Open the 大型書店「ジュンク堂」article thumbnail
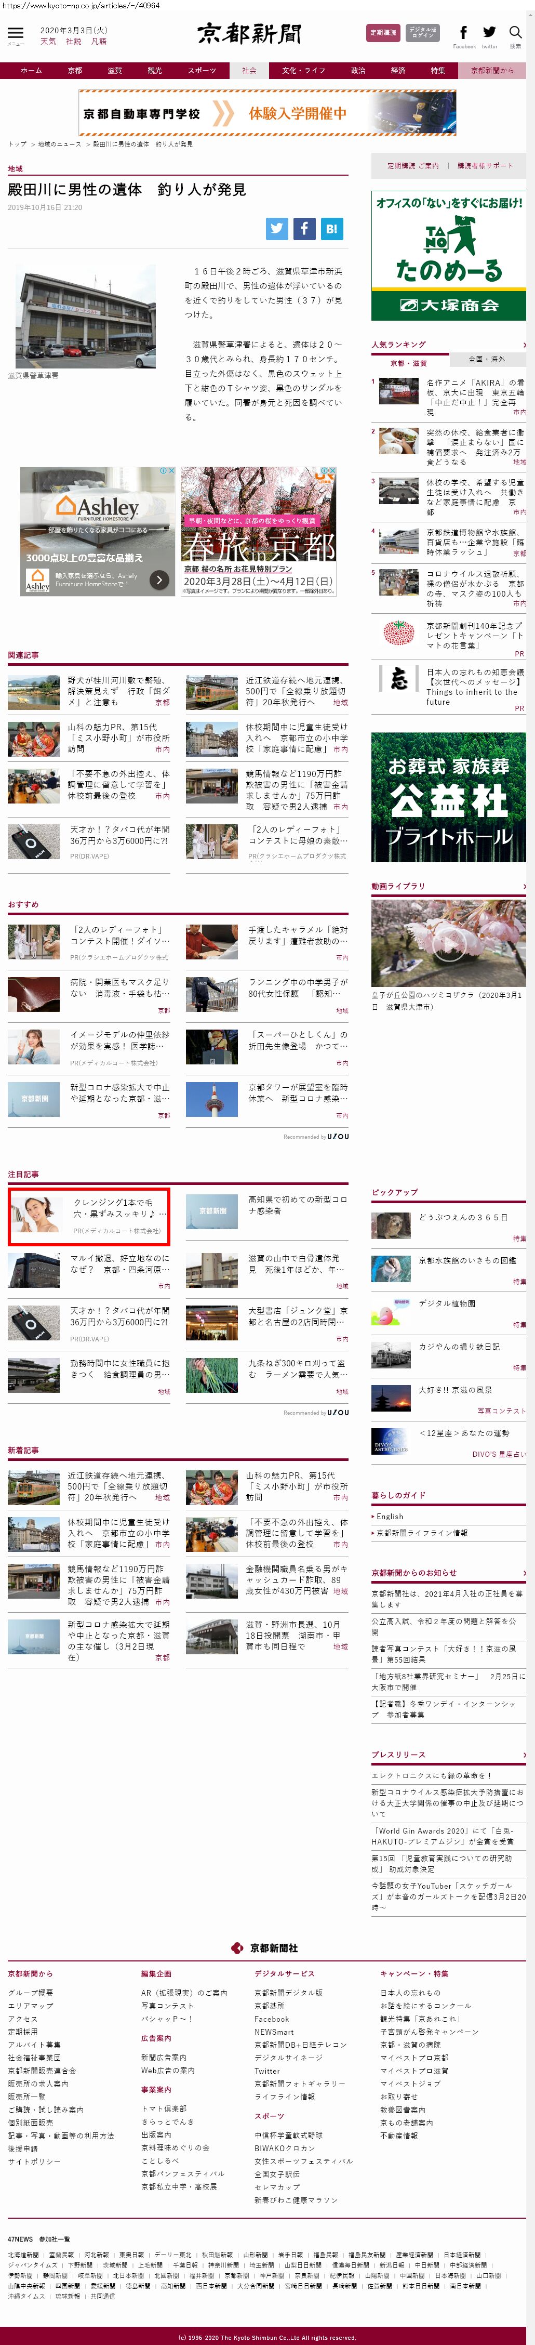The width and height of the screenshot is (535, 2345). [x=212, y=1322]
